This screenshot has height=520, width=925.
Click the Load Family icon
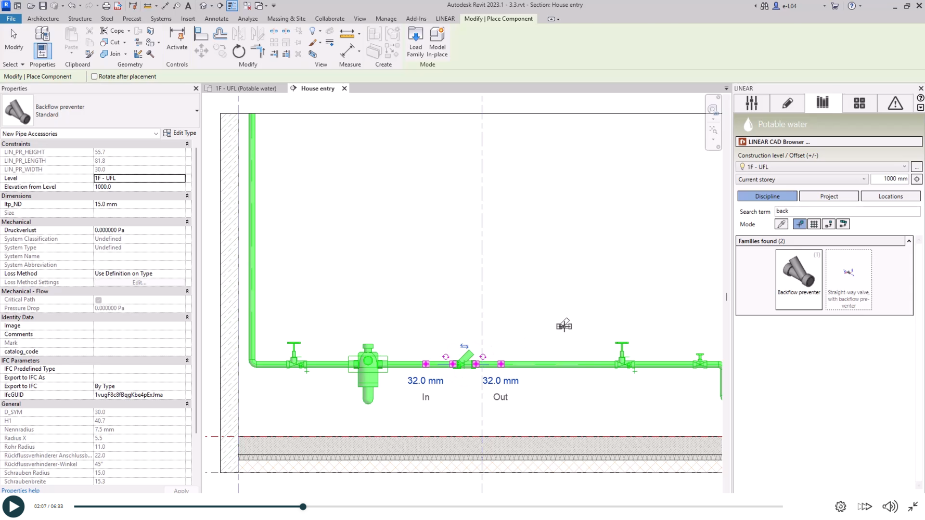tap(415, 42)
